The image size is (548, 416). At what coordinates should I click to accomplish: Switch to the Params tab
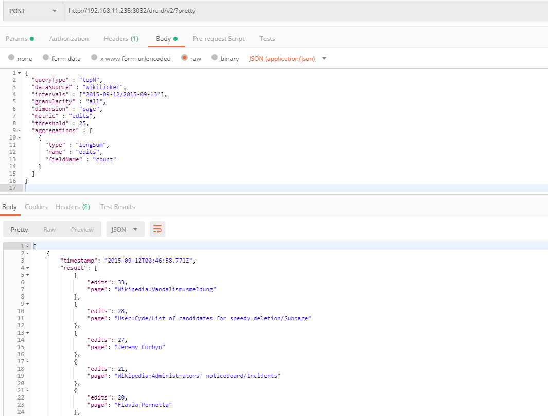point(20,39)
